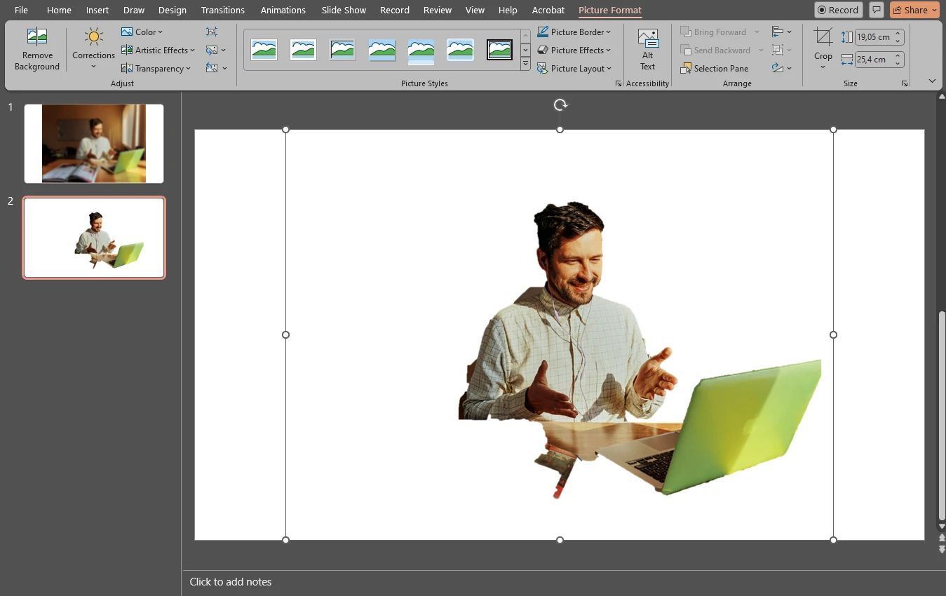Viewport: 946px width, 596px height.
Task: Click the Remove Background tool
Action: click(36, 49)
